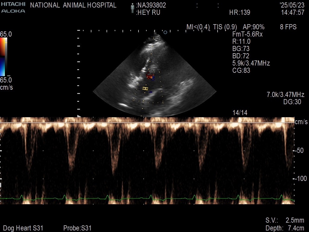Screen dimensions: 309x232
Task: Click the National Animal Hospital title
Action: (x=73, y=5)
